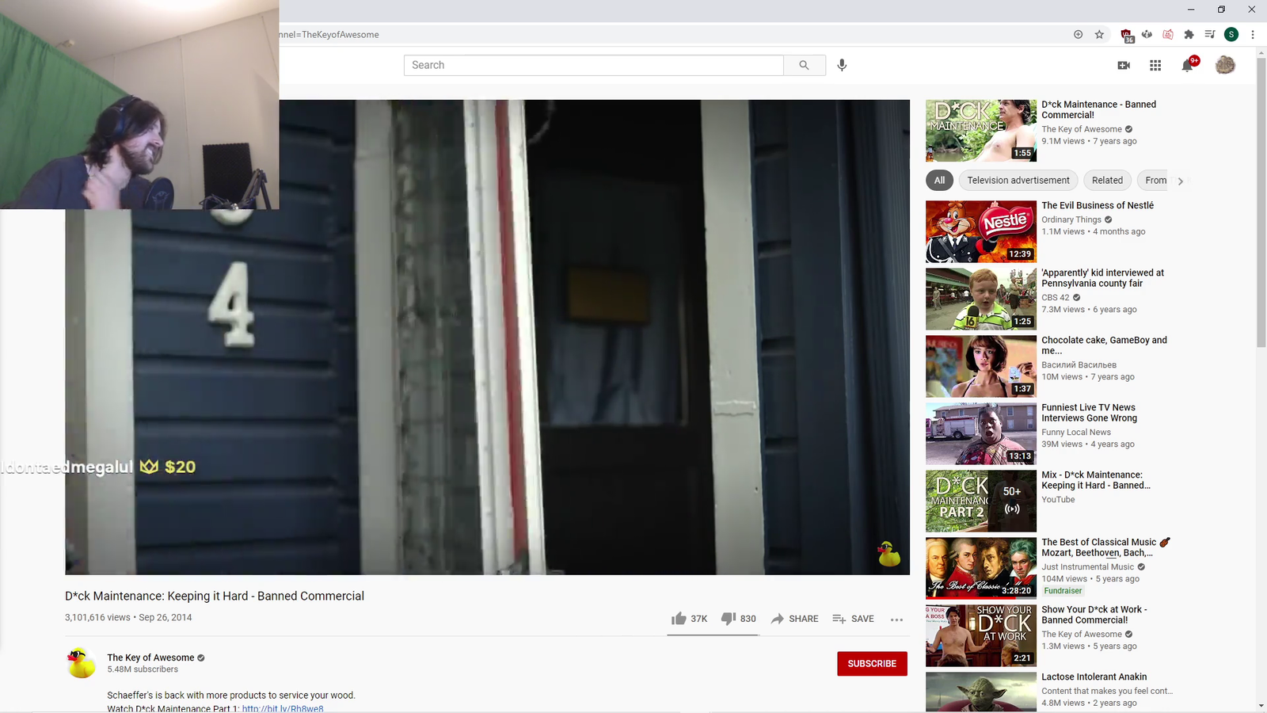
Task: Click the search magnifier button
Action: [805, 65]
